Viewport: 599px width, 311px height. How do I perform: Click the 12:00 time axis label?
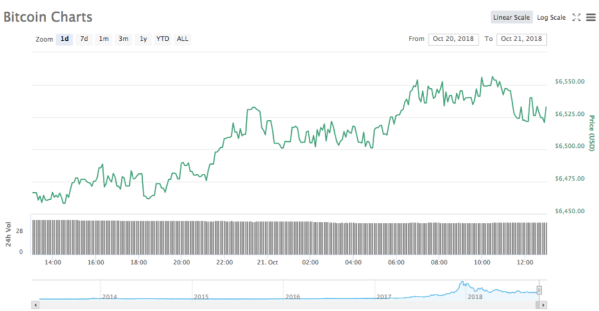[525, 262]
